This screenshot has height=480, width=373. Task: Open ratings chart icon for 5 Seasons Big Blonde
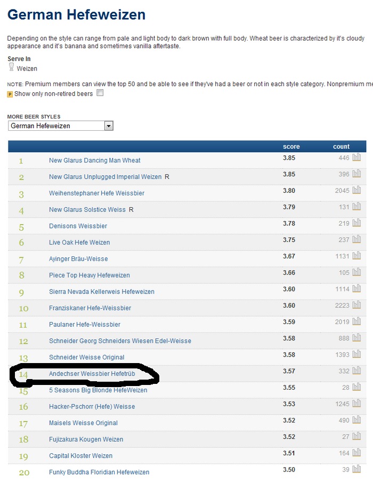tap(356, 387)
